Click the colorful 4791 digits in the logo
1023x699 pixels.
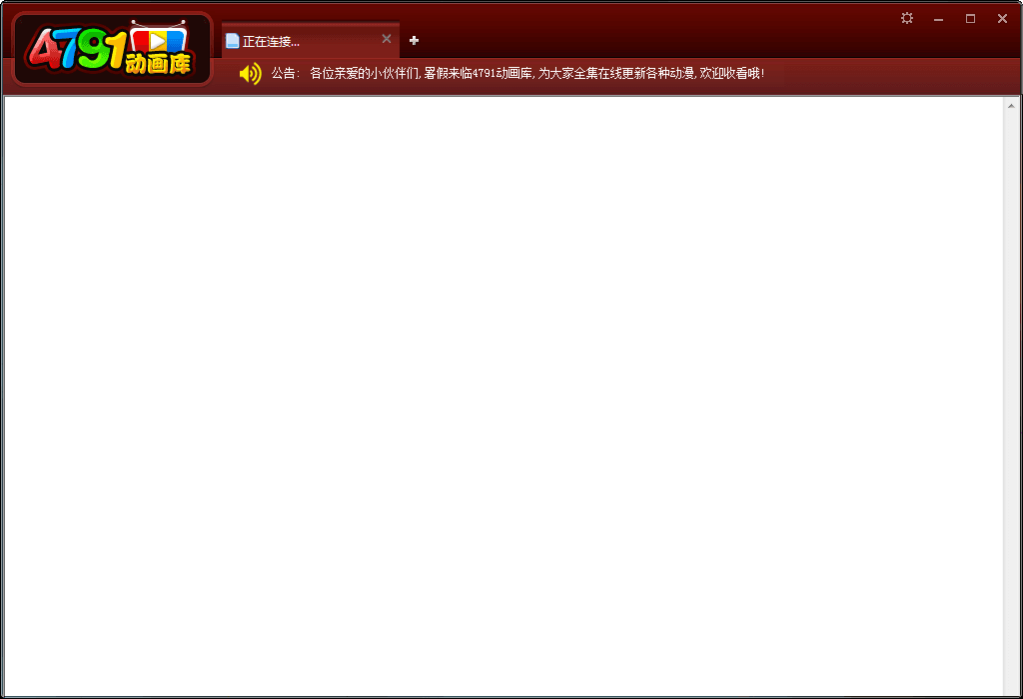[x=77, y=49]
